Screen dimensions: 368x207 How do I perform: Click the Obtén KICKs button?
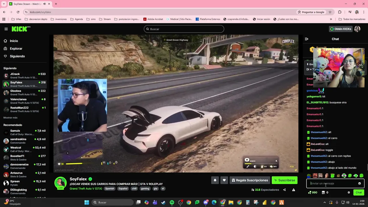pos(341,29)
